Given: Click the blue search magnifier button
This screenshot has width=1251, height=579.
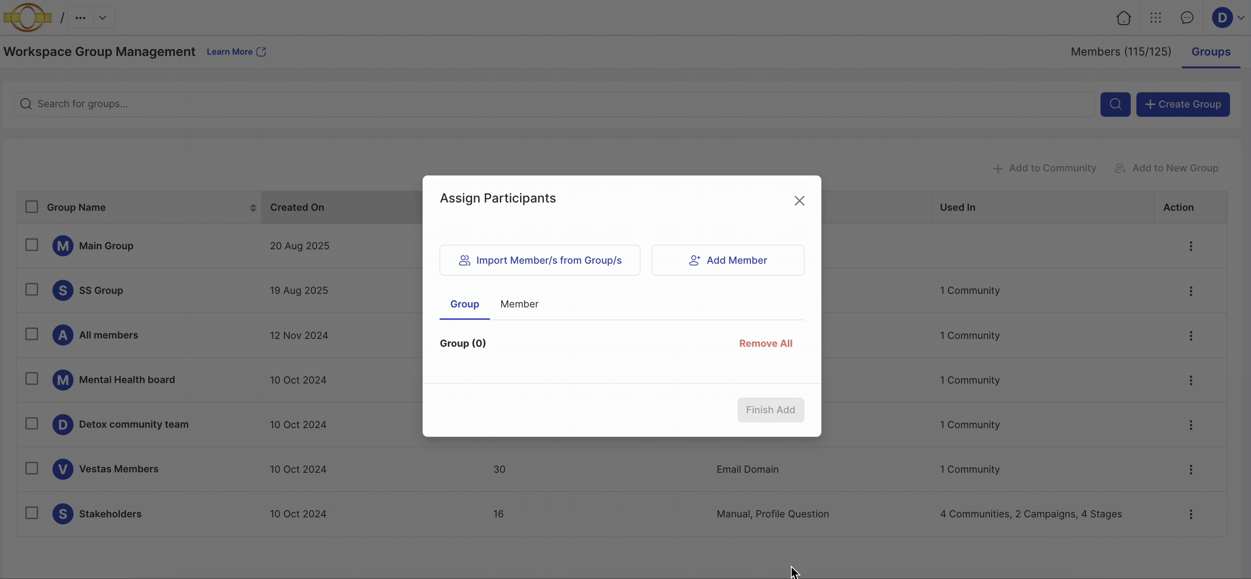Looking at the screenshot, I should [1115, 105].
